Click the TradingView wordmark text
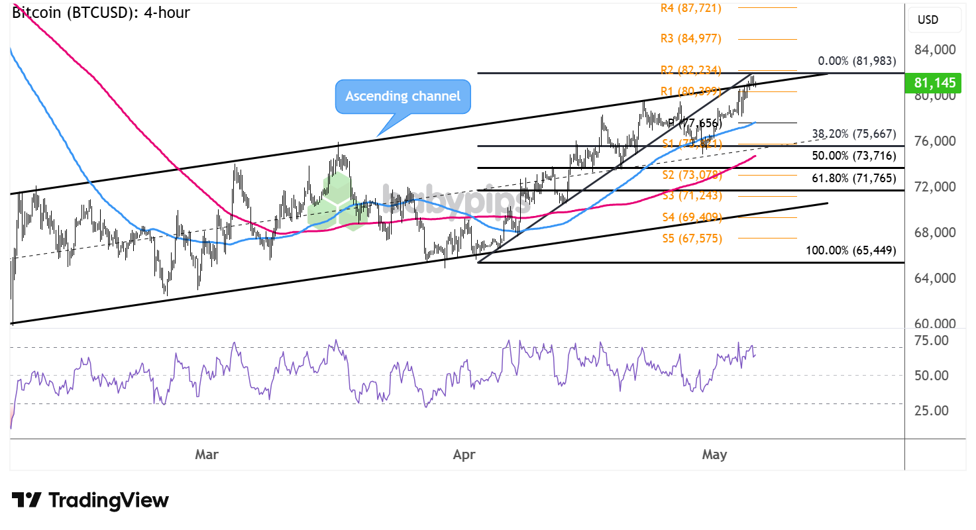Viewport: 976px width, 530px height. [109, 500]
